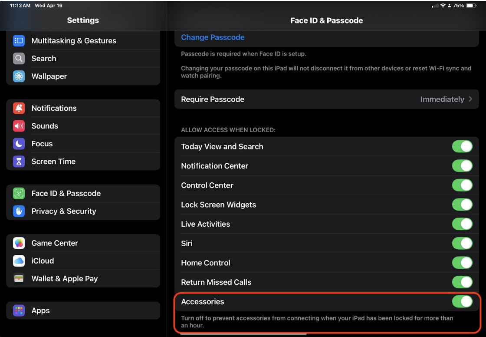Turn off the Accessories toggle

[462, 301]
